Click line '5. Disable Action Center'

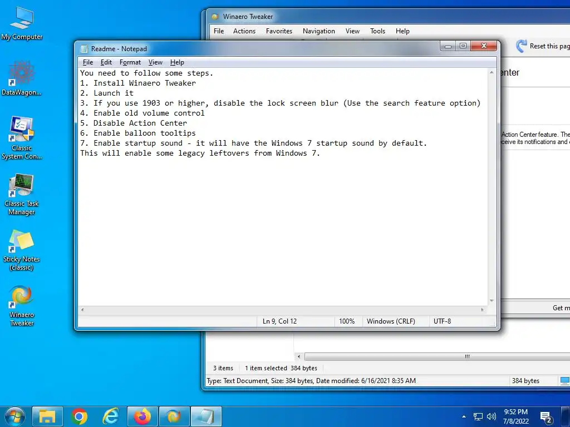(x=134, y=123)
